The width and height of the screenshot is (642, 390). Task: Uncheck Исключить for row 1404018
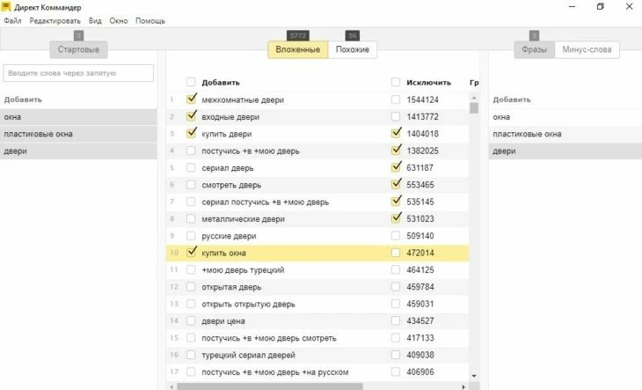pos(396,133)
